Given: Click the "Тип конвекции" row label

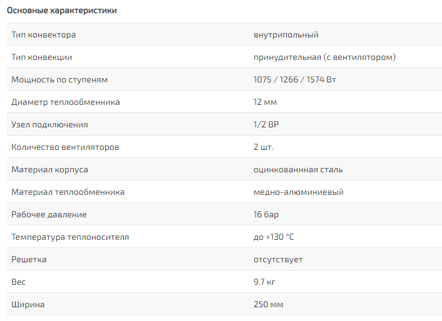Looking at the screenshot, I should (x=42, y=57).
